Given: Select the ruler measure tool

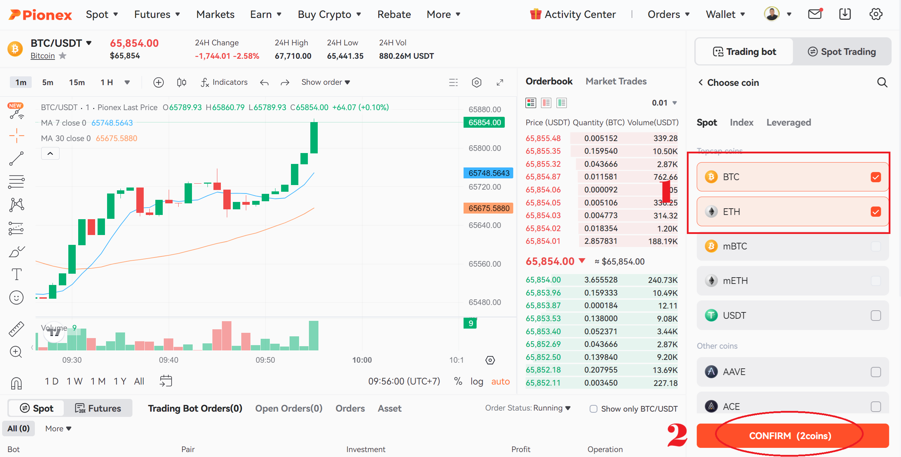Looking at the screenshot, I should (16, 329).
